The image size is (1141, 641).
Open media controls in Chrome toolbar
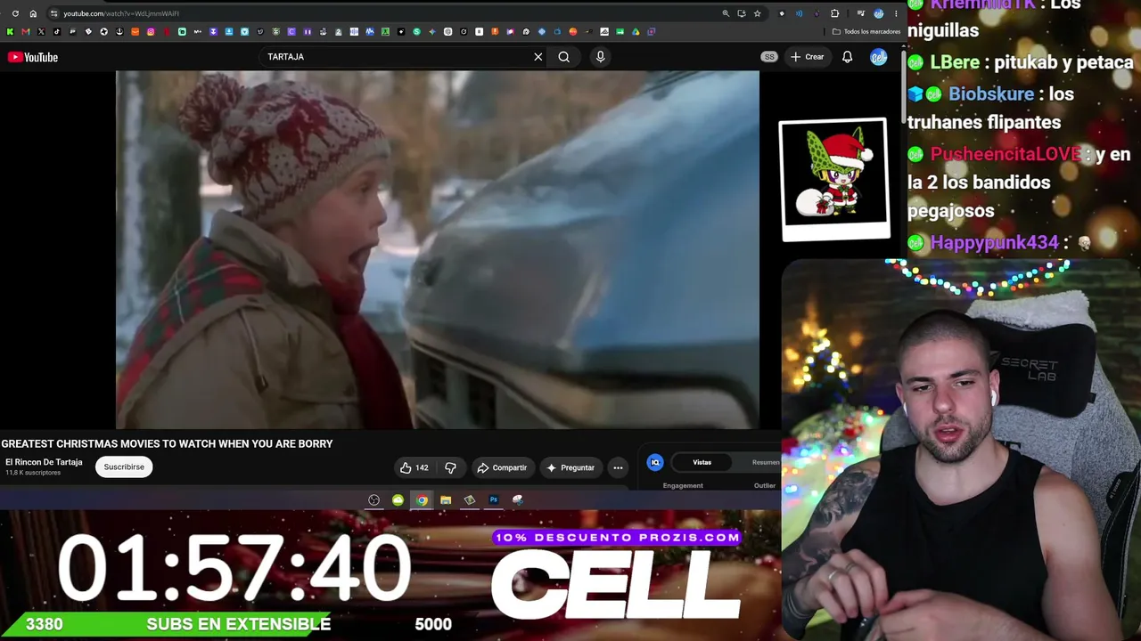point(860,13)
